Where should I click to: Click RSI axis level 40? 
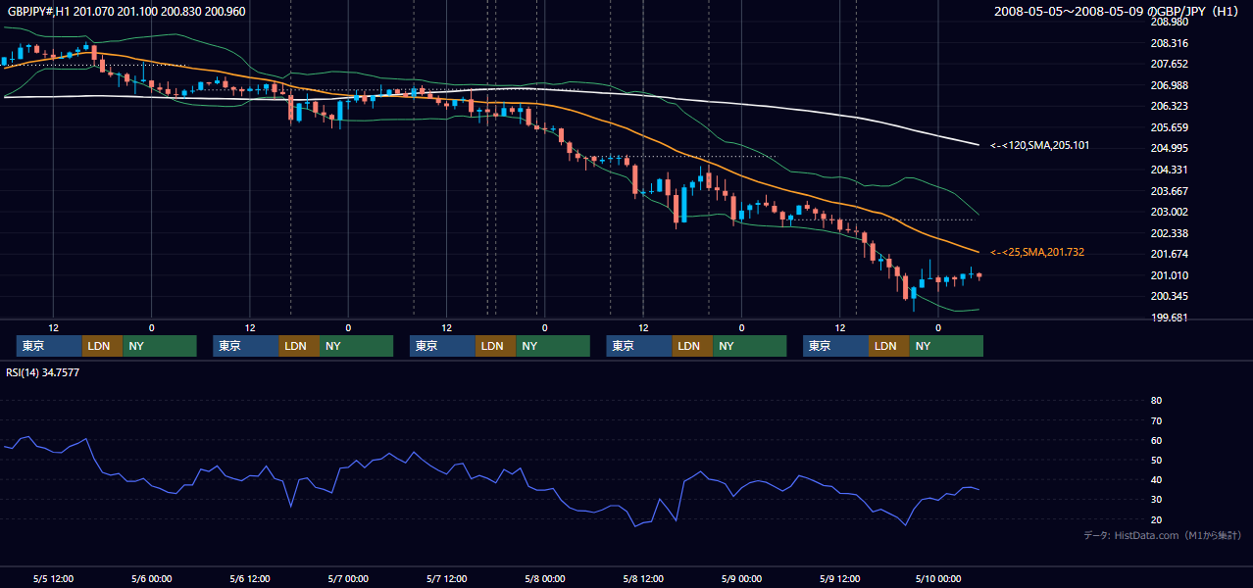(x=1156, y=479)
